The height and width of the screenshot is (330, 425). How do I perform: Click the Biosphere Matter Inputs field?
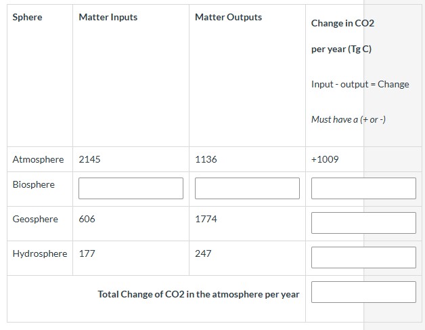(131, 188)
